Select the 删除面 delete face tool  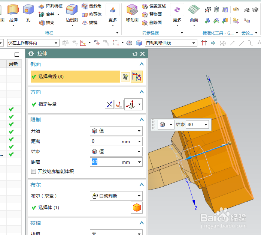[152, 23]
